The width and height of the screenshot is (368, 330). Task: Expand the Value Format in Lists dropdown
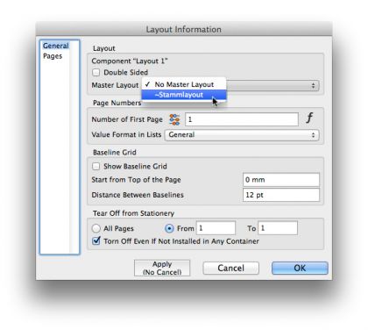242,135
